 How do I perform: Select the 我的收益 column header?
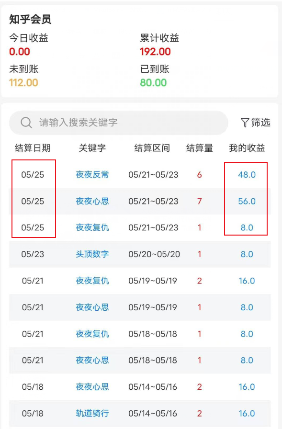247,148
